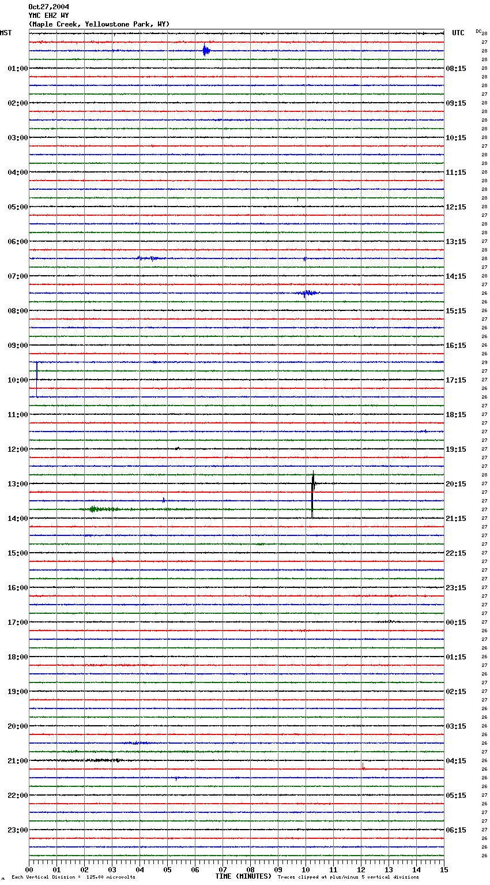This screenshot has width=490, height=885.
Task: Click the 17:15 UTC time label
Action: 456,380
